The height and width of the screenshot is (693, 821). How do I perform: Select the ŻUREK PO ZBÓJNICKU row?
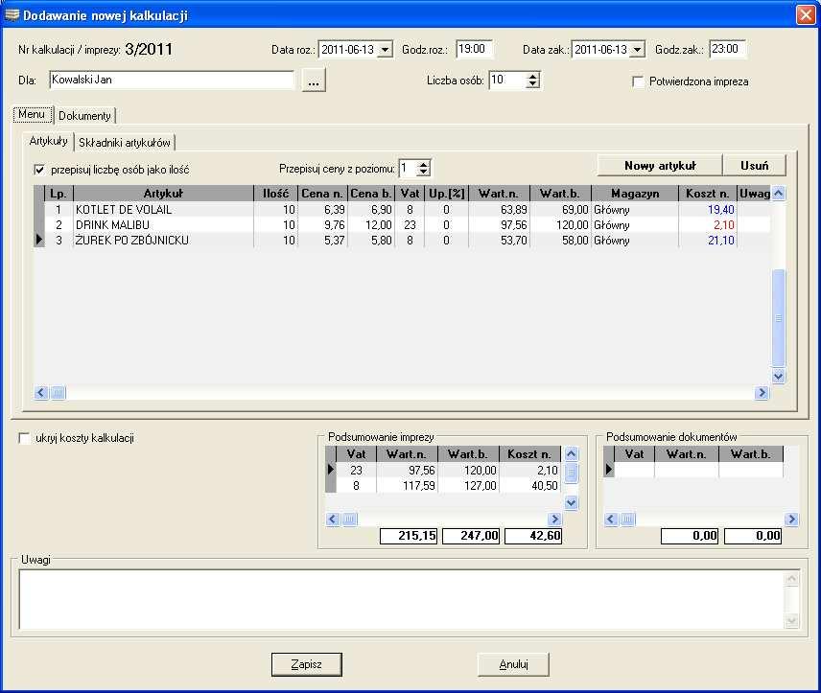coord(402,241)
